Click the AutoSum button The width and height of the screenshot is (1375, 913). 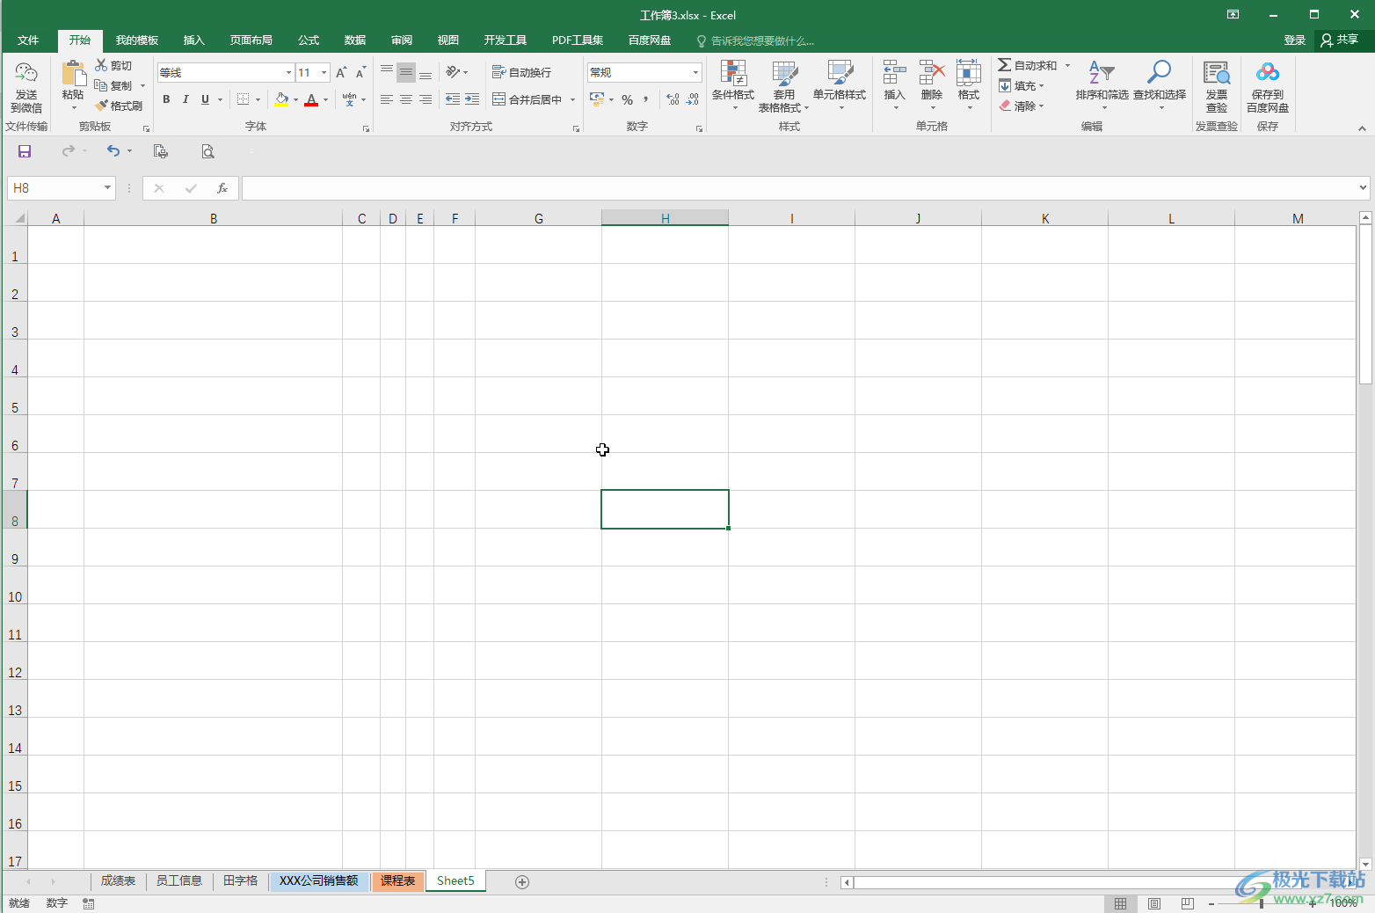click(1028, 65)
